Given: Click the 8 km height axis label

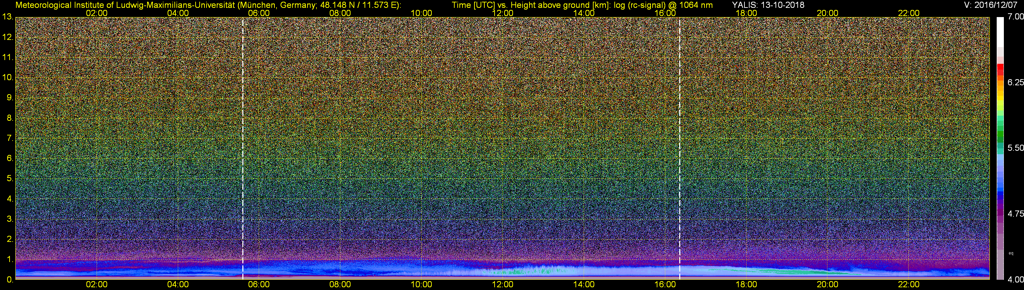Looking at the screenshot, I should pos(10,118).
